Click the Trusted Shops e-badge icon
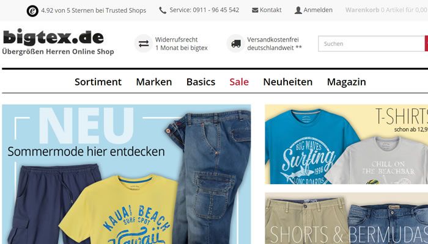The image size is (428, 244). coord(32,11)
